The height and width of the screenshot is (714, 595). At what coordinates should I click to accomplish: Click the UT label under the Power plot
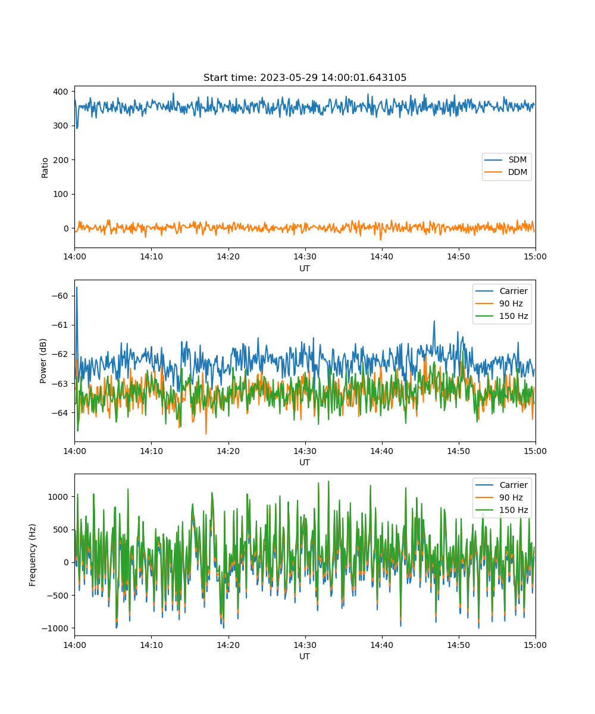click(305, 462)
